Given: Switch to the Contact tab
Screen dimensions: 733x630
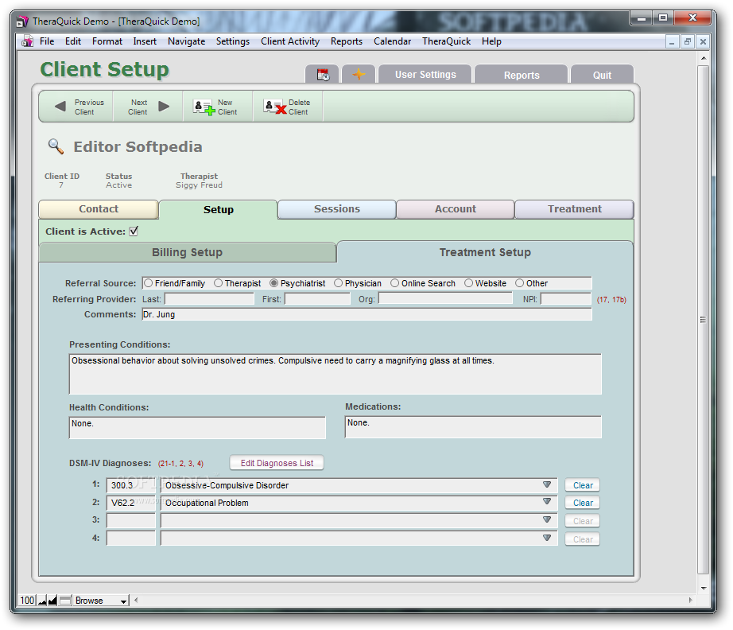Looking at the screenshot, I should [99, 209].
